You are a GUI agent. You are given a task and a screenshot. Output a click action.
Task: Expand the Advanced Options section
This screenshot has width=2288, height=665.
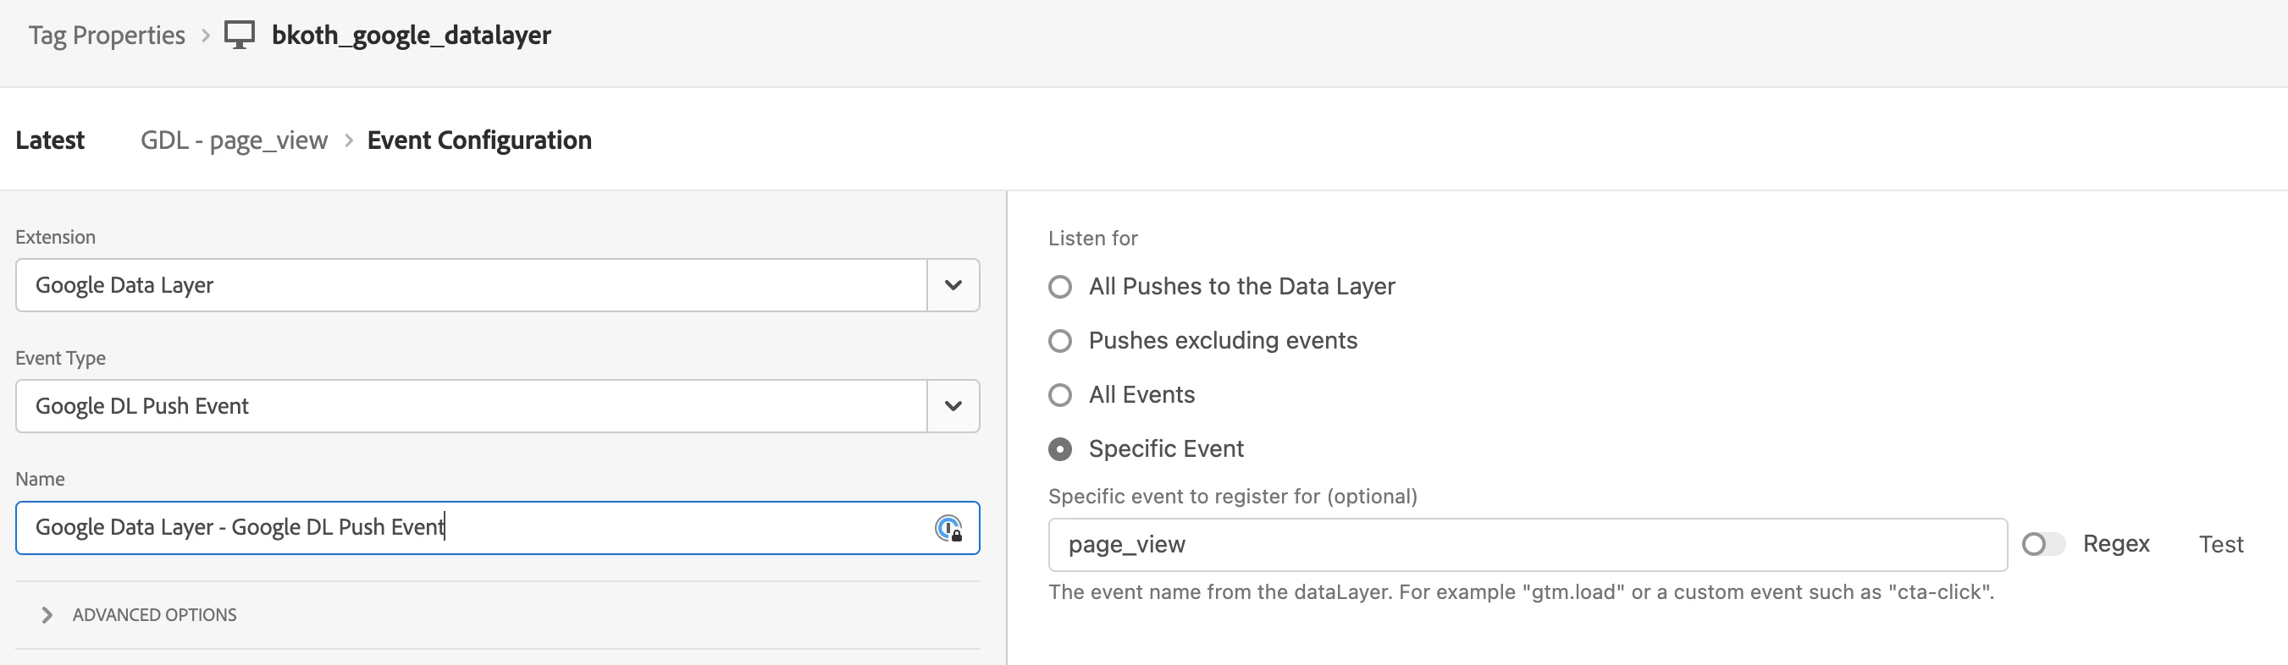47,614
